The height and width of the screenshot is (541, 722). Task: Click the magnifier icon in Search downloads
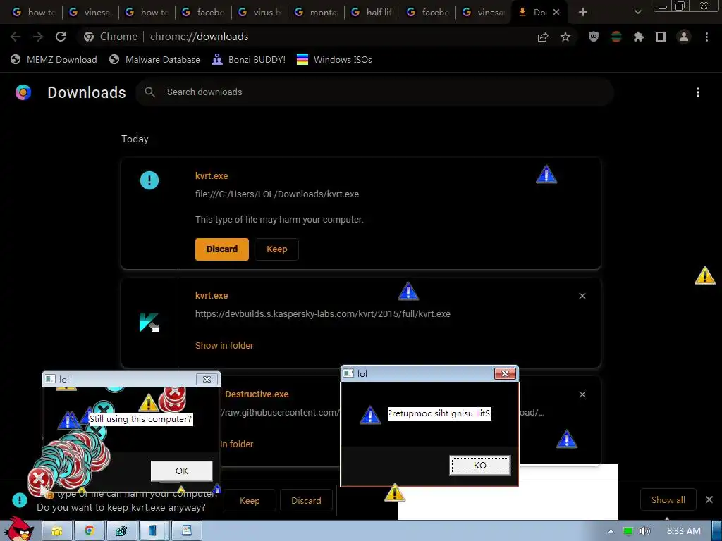point(149,92)
